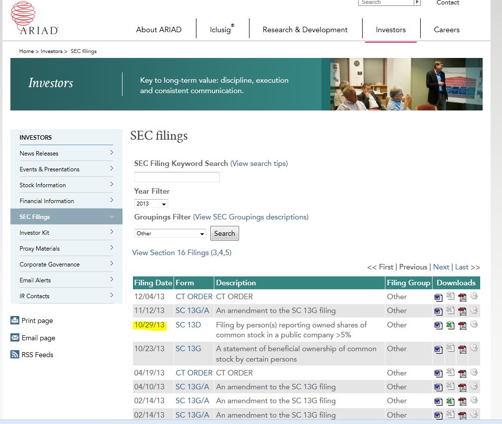Go to Next page of filings
Image resolution: width=502 pixels, height=424 pixels.
441,267
